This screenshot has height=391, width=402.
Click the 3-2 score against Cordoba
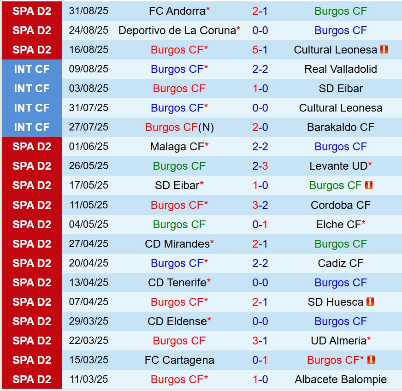coord(260,205)
